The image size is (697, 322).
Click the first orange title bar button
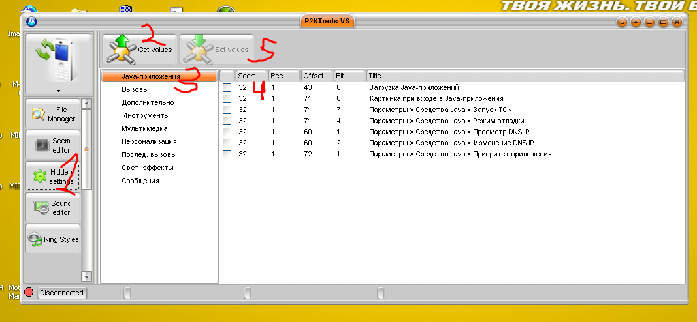[623, 22]
